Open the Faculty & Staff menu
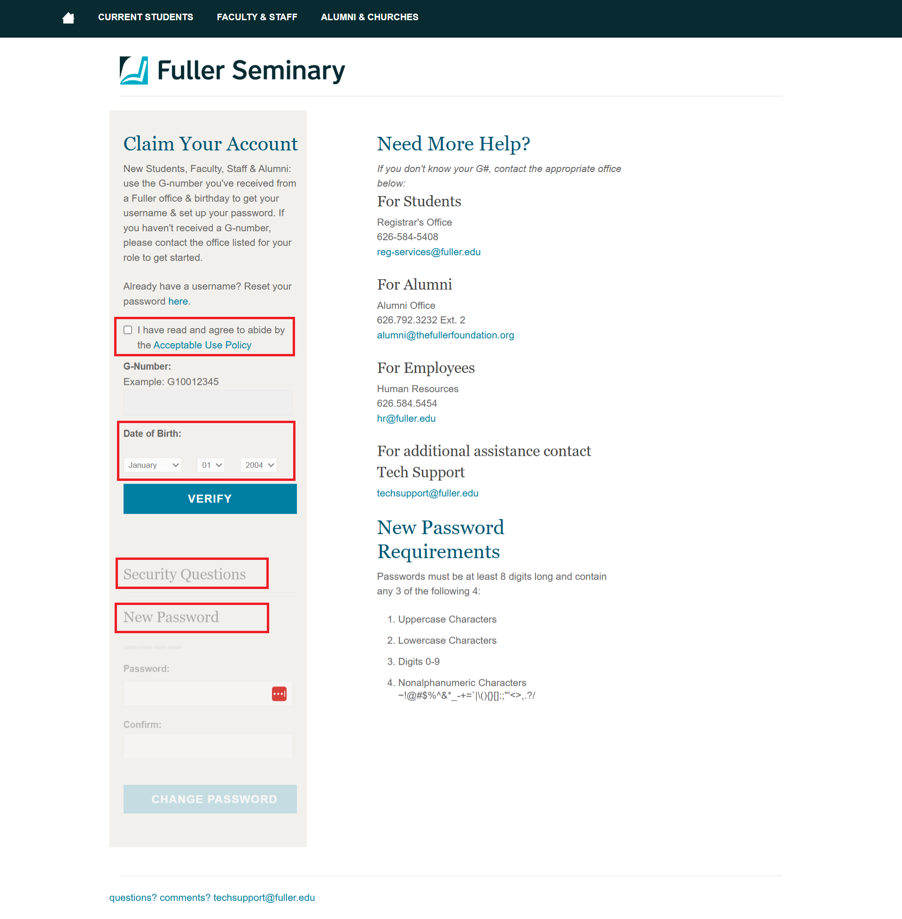This screenshot has height=919, width=902. click(x=257, y=17)
